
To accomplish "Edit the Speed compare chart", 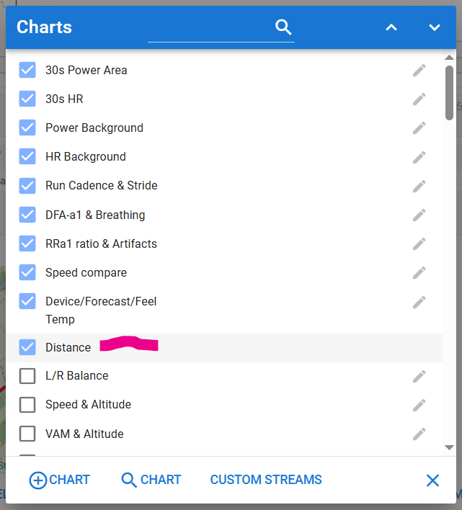I will (x=419, y=273).
